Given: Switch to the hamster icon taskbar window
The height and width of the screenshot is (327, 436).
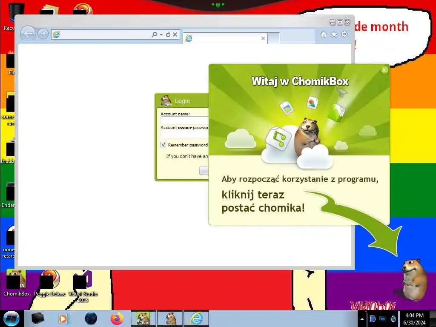Looking at the screenshot, I should [x=170, y=318].
